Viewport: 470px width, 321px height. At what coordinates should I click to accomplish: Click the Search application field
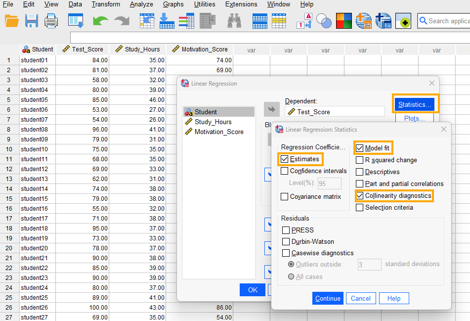coord(447,21)
